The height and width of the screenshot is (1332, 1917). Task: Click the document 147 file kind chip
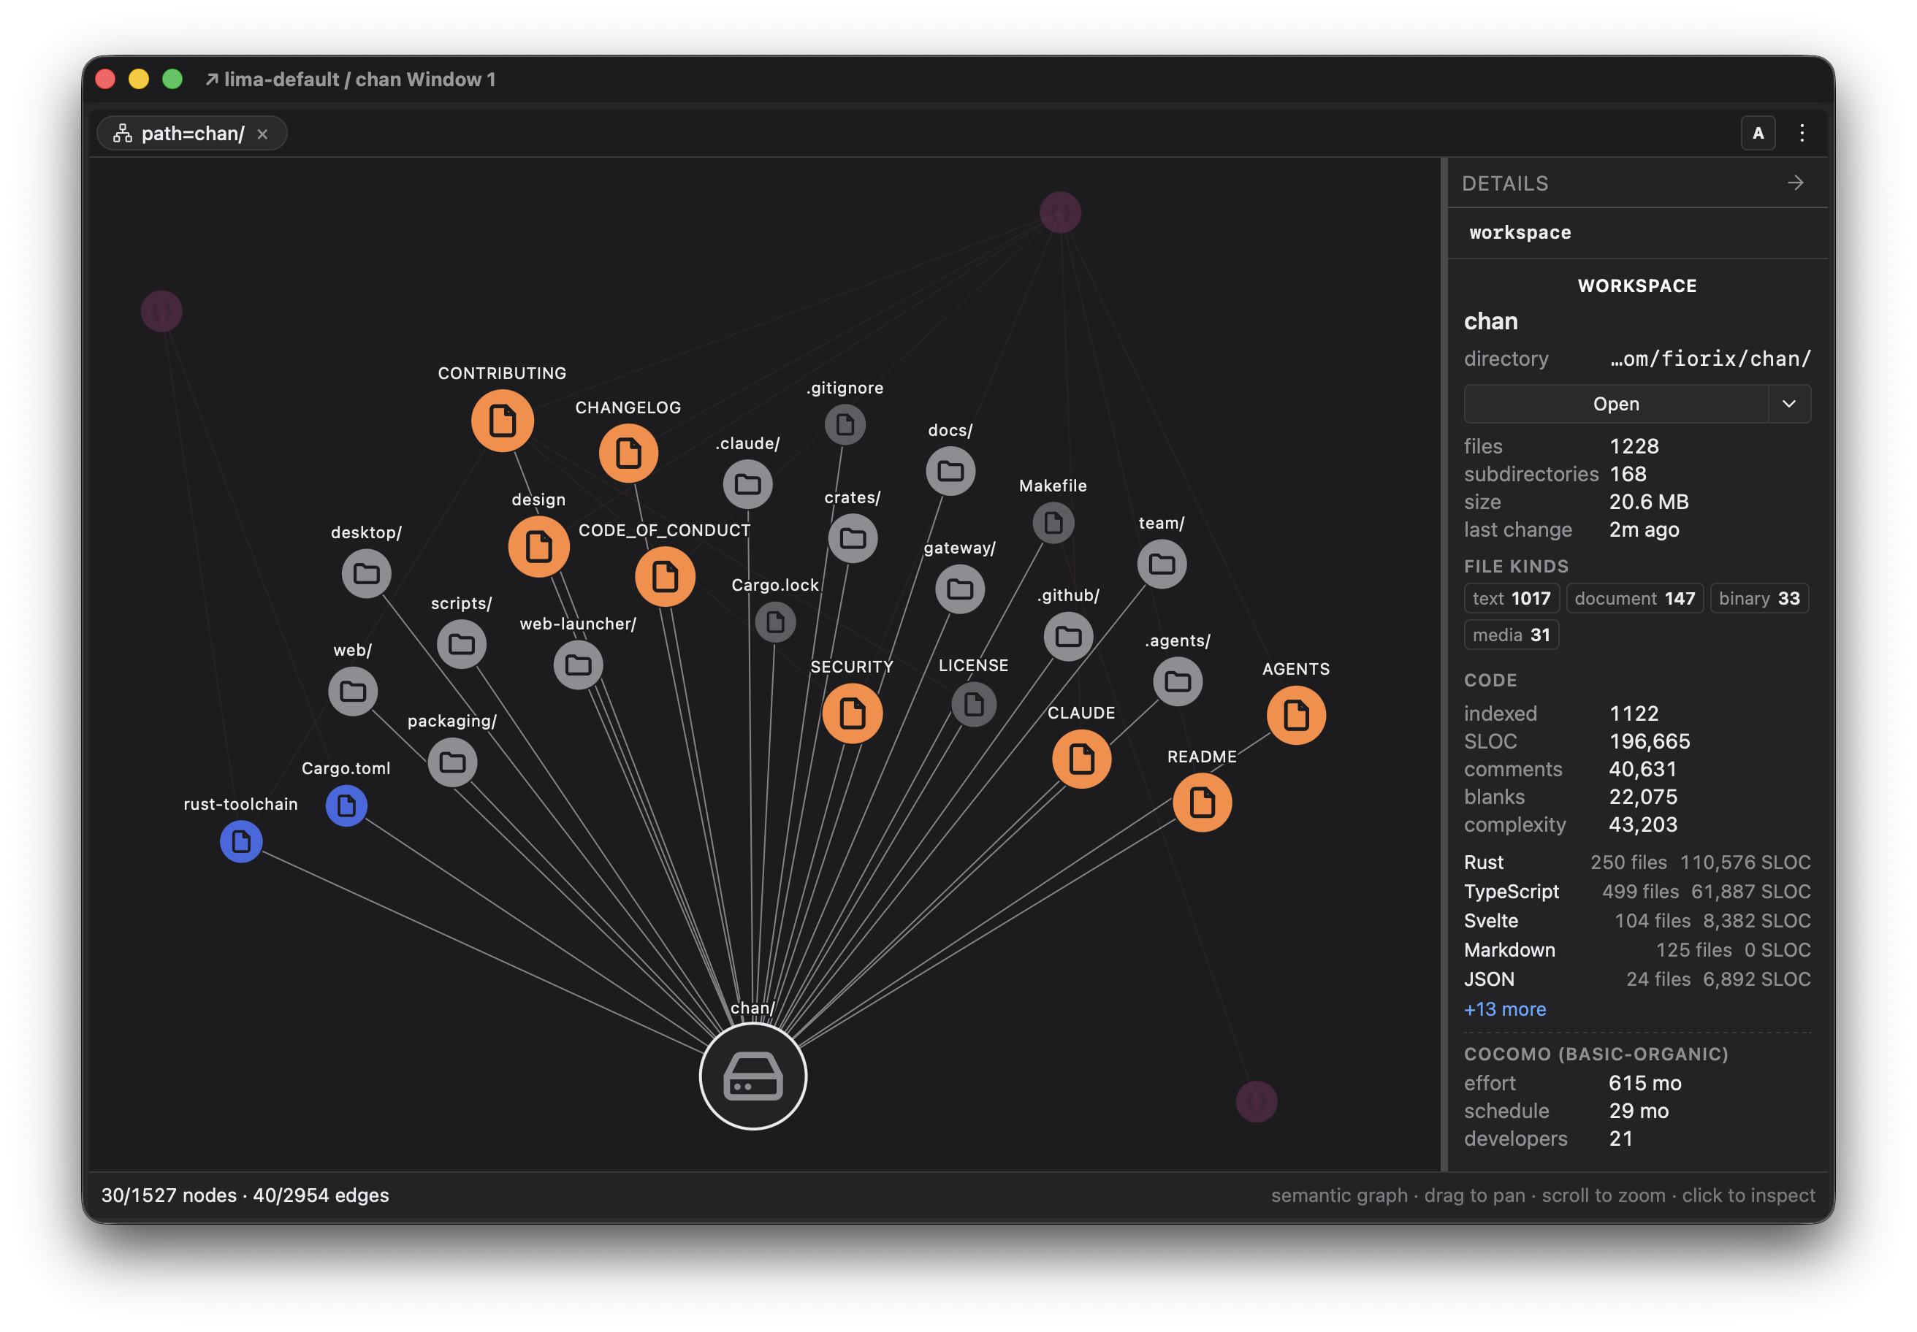tap(1634, 598)
